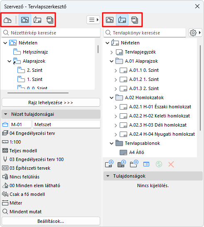Click the Rajz lehelyezése >>> button

pyautogui.click(x=51, y=103)
